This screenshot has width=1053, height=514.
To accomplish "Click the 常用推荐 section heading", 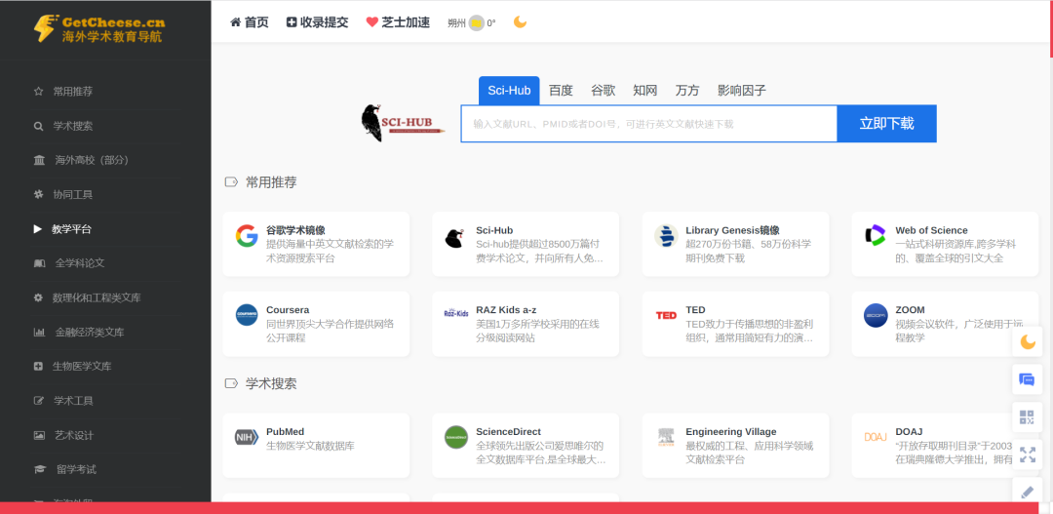I will pyautogui.click(x=271, y=182).
